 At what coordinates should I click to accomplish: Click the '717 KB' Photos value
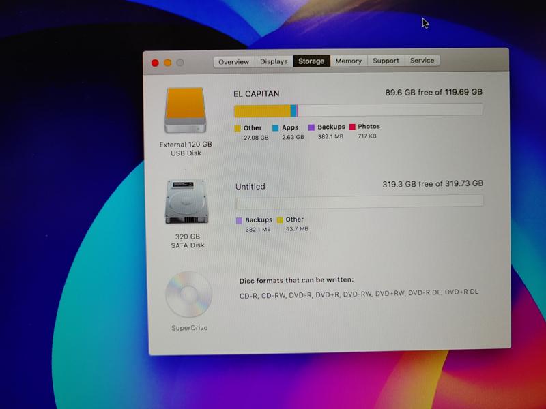pos(367,136)
